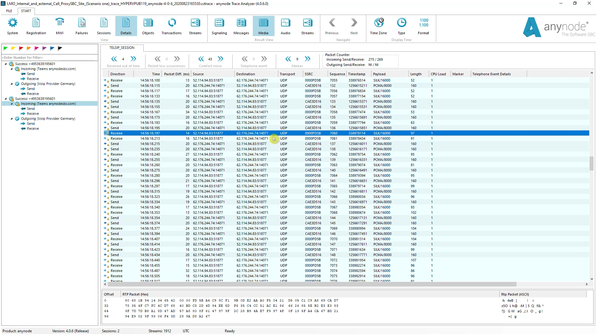Click the red flag filter
Image resolution: width=597 pixels, height=336 pixels.
tap(21, 48)
